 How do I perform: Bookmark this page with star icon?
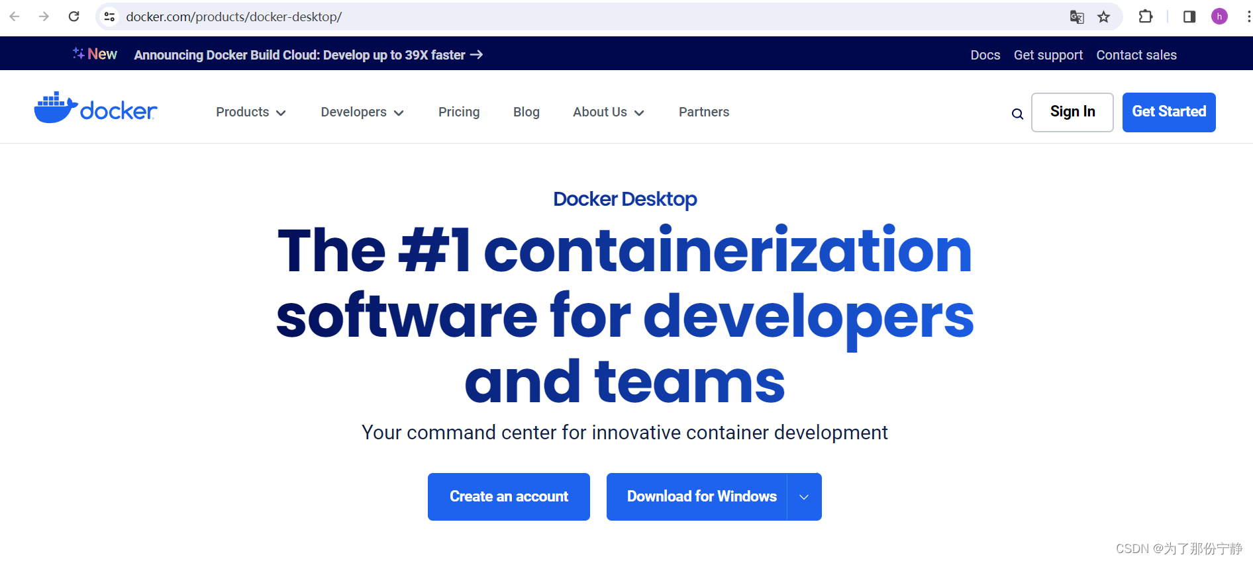1103,17
